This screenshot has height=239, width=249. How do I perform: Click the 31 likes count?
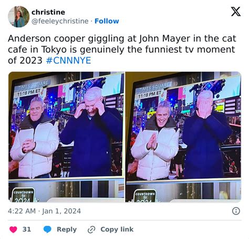27,229
